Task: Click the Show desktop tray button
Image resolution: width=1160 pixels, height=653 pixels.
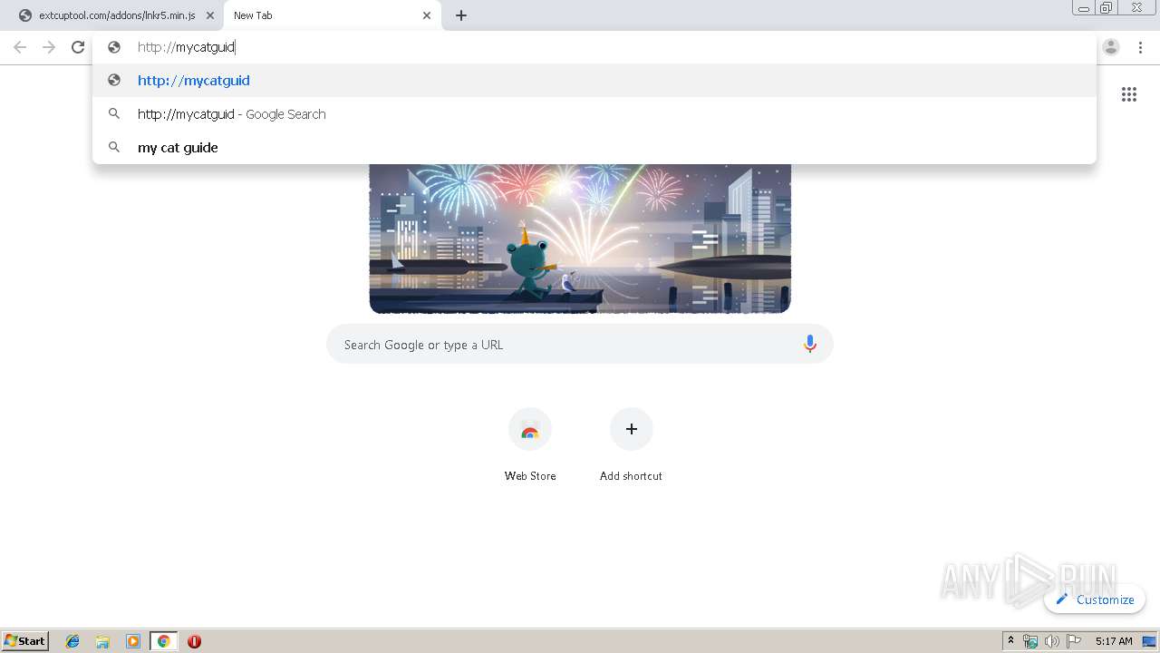Action: click(1149, 641)
